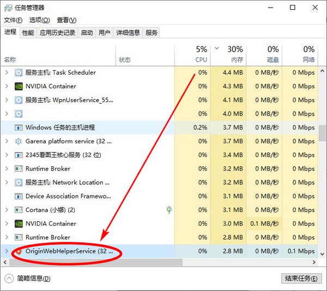This screenshot has height=291, width=327.
Task: Expand the unnamed gear process row
Action: (7, 114)
